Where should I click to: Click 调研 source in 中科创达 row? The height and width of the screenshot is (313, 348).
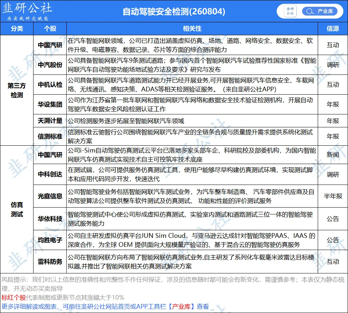[x=333, y=174]
